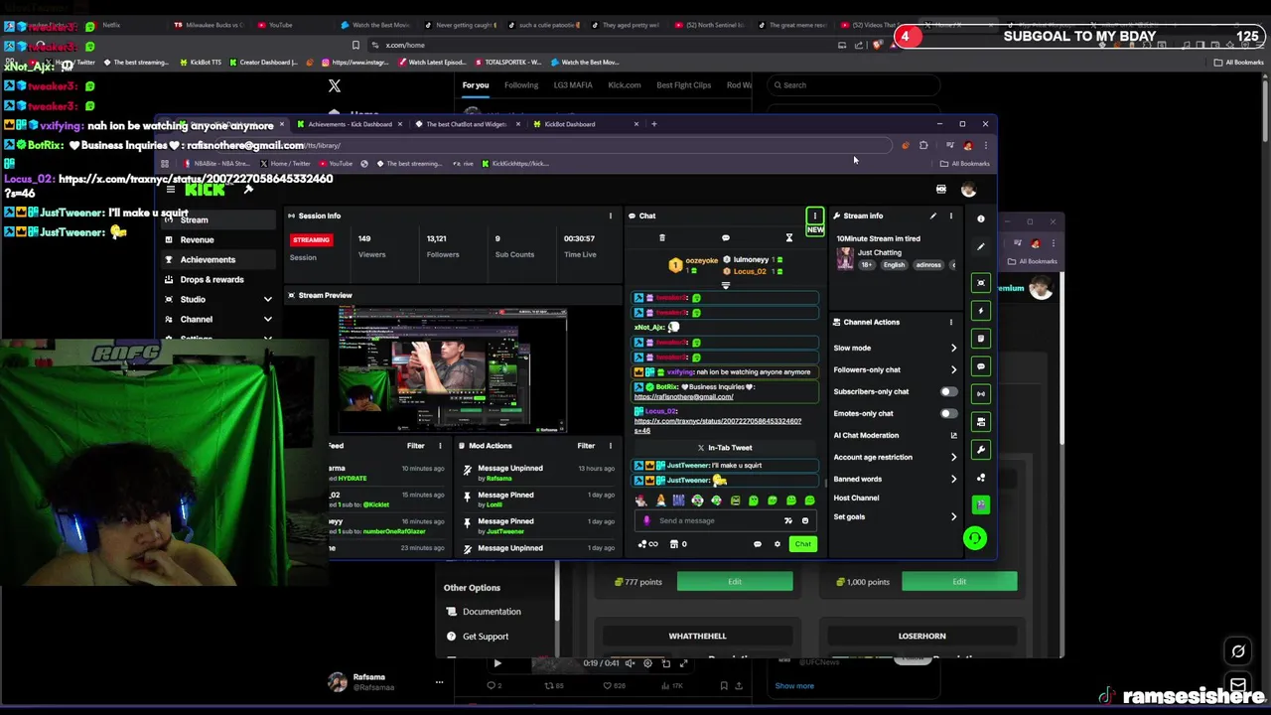The width and height of the screenshot is (1271, 715).
Task: Click the Stream Preview thumbnail
Action: [x=453, y=369]
